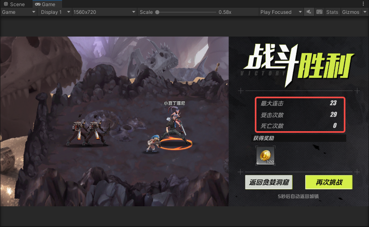369x227 pixels.
Task: Click the 5秒后自动返回城镇 countdown text
Action: [298, 196]
